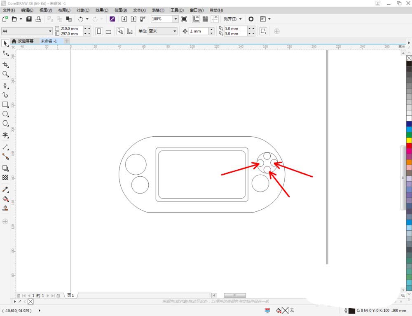Open the 文本(X) menu
Image resolution: width=412 pixels, height=316 pixels.
139,10
